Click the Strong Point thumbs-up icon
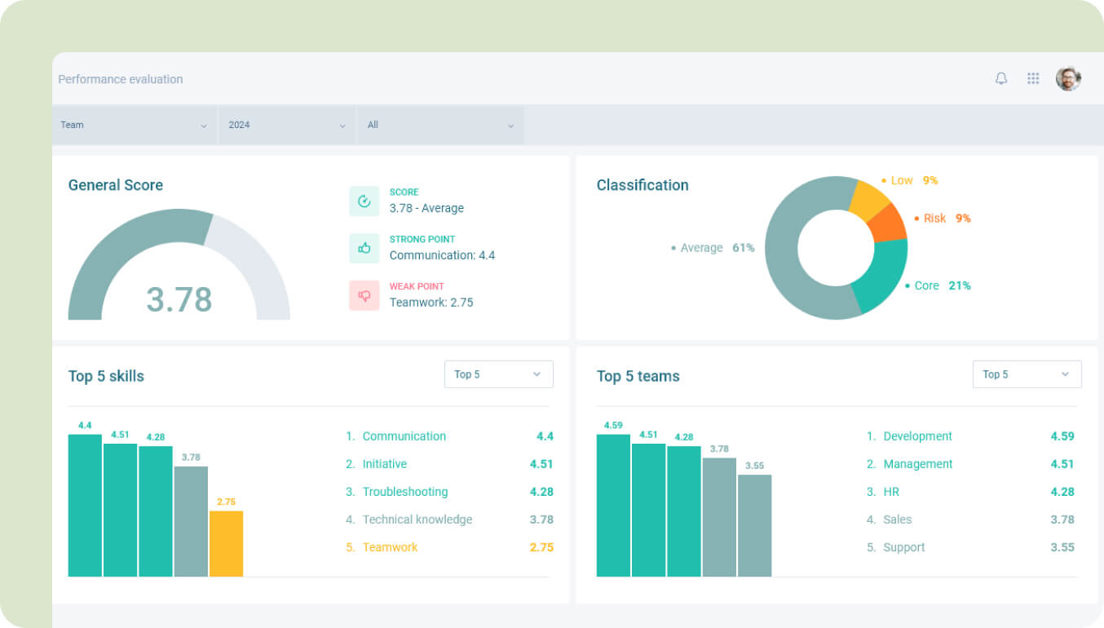The height and width of the screenshot is (628, 1104). (x=364, y=248)
